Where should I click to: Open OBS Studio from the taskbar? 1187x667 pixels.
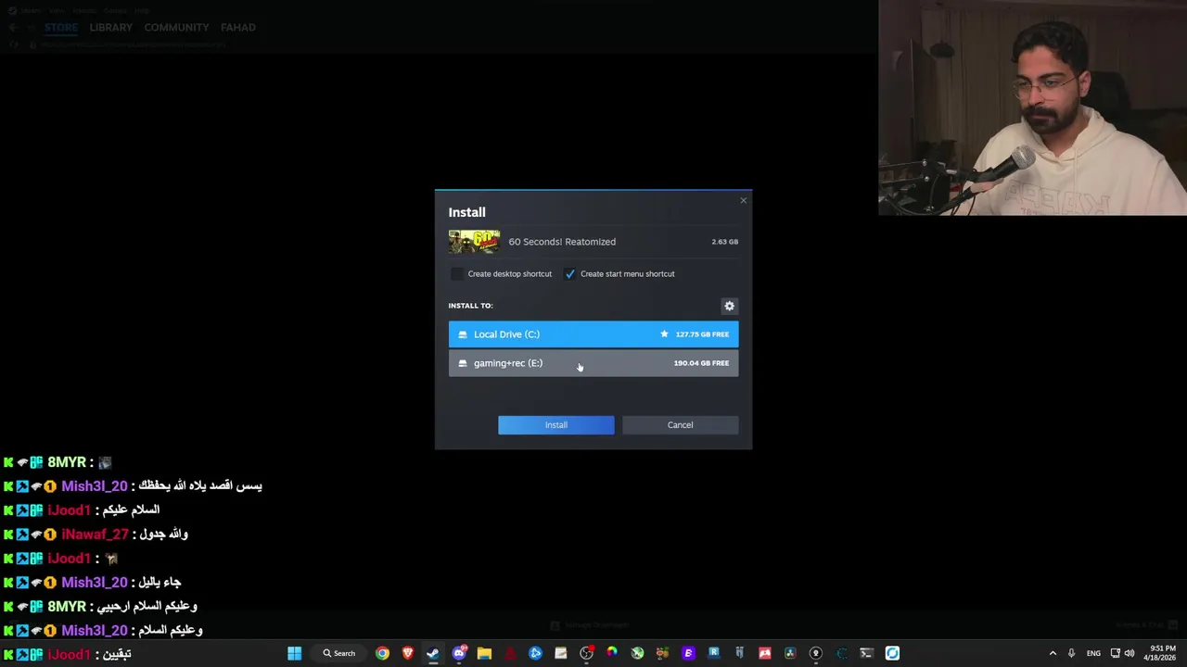coord(586,653)
